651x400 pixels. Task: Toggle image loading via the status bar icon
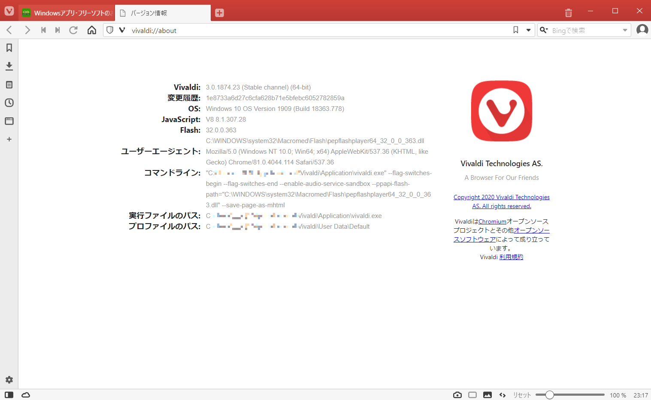point(487,394)
